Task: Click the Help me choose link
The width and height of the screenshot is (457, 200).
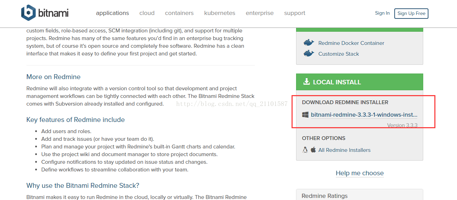Action: [x=360, y=173]
